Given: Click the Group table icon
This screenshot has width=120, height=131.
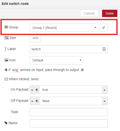Looking at the screenshot, I should pyautogui.click(x=6, y=27).
